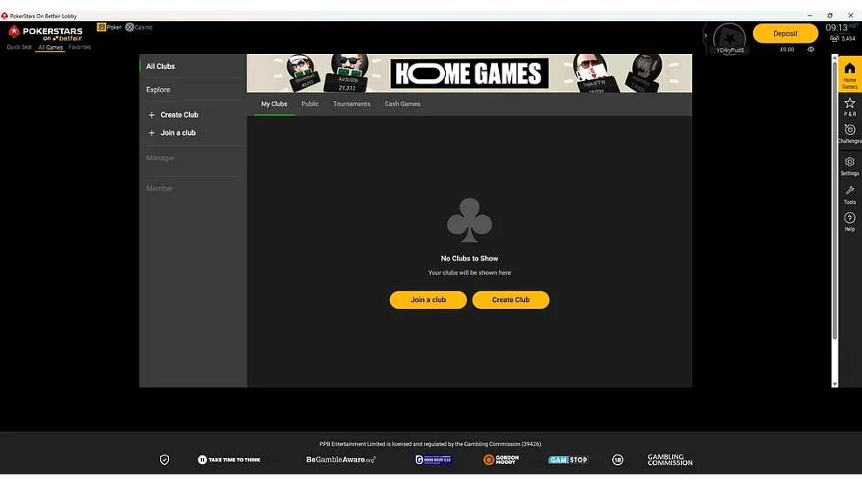Open Favorites lobby tab
The image size is (862, 485).
(80, 47)
